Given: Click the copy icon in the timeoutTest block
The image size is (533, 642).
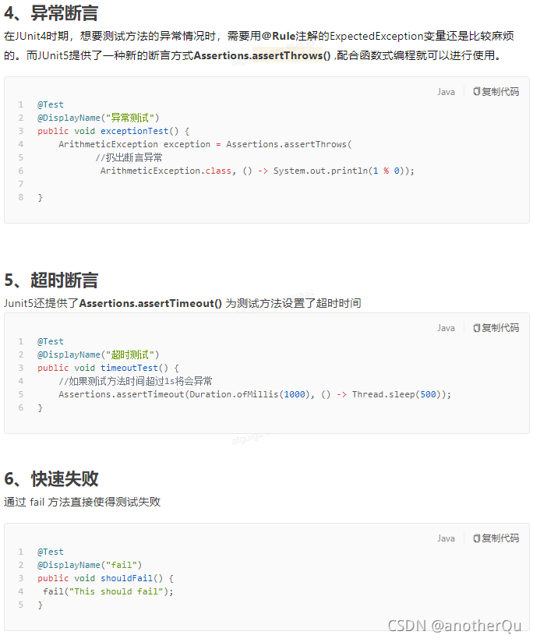Looking at the screenshot, I should tap(477, 327).
